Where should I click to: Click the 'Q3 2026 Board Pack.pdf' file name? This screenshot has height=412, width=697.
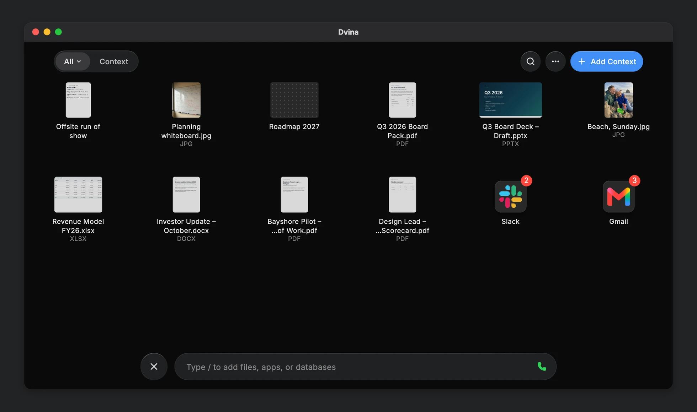(403, 131)
